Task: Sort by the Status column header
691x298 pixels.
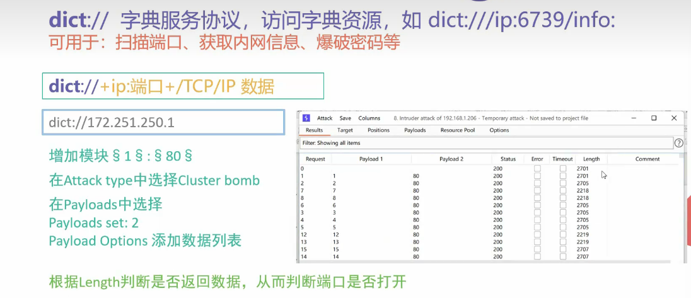Action: 508,159
